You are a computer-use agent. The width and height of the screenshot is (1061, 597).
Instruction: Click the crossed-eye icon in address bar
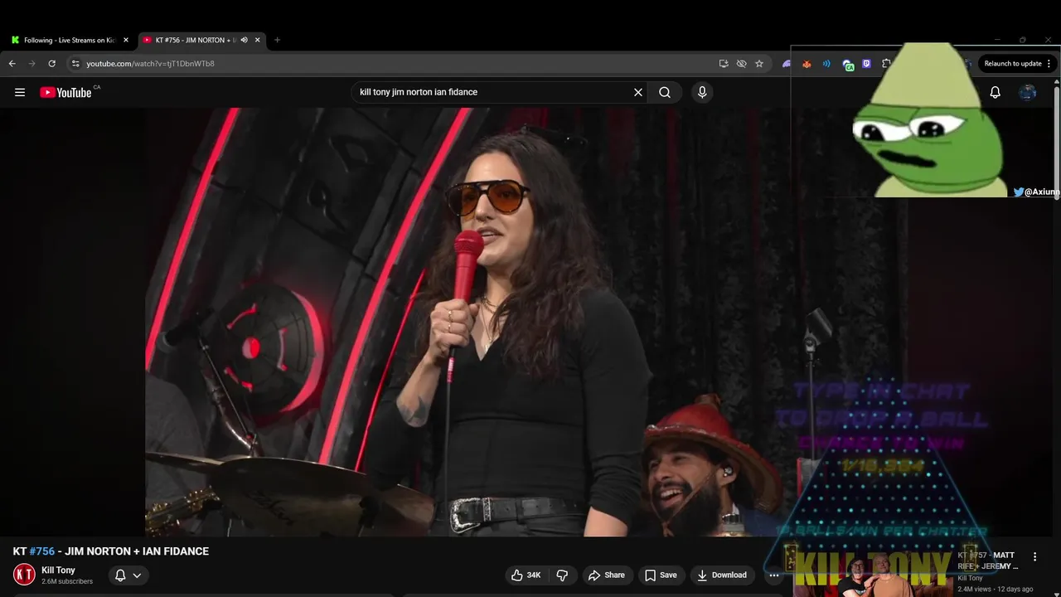click(x=742, y=64)
